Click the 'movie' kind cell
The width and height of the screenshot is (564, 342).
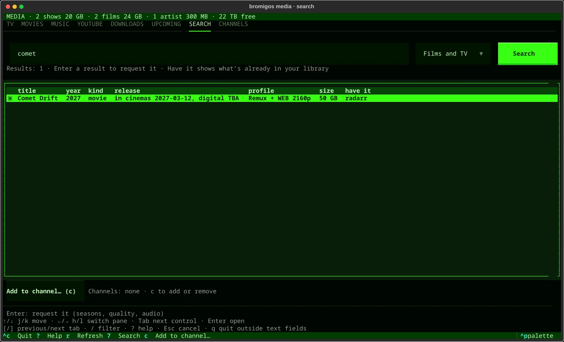(x=97, y=98)
